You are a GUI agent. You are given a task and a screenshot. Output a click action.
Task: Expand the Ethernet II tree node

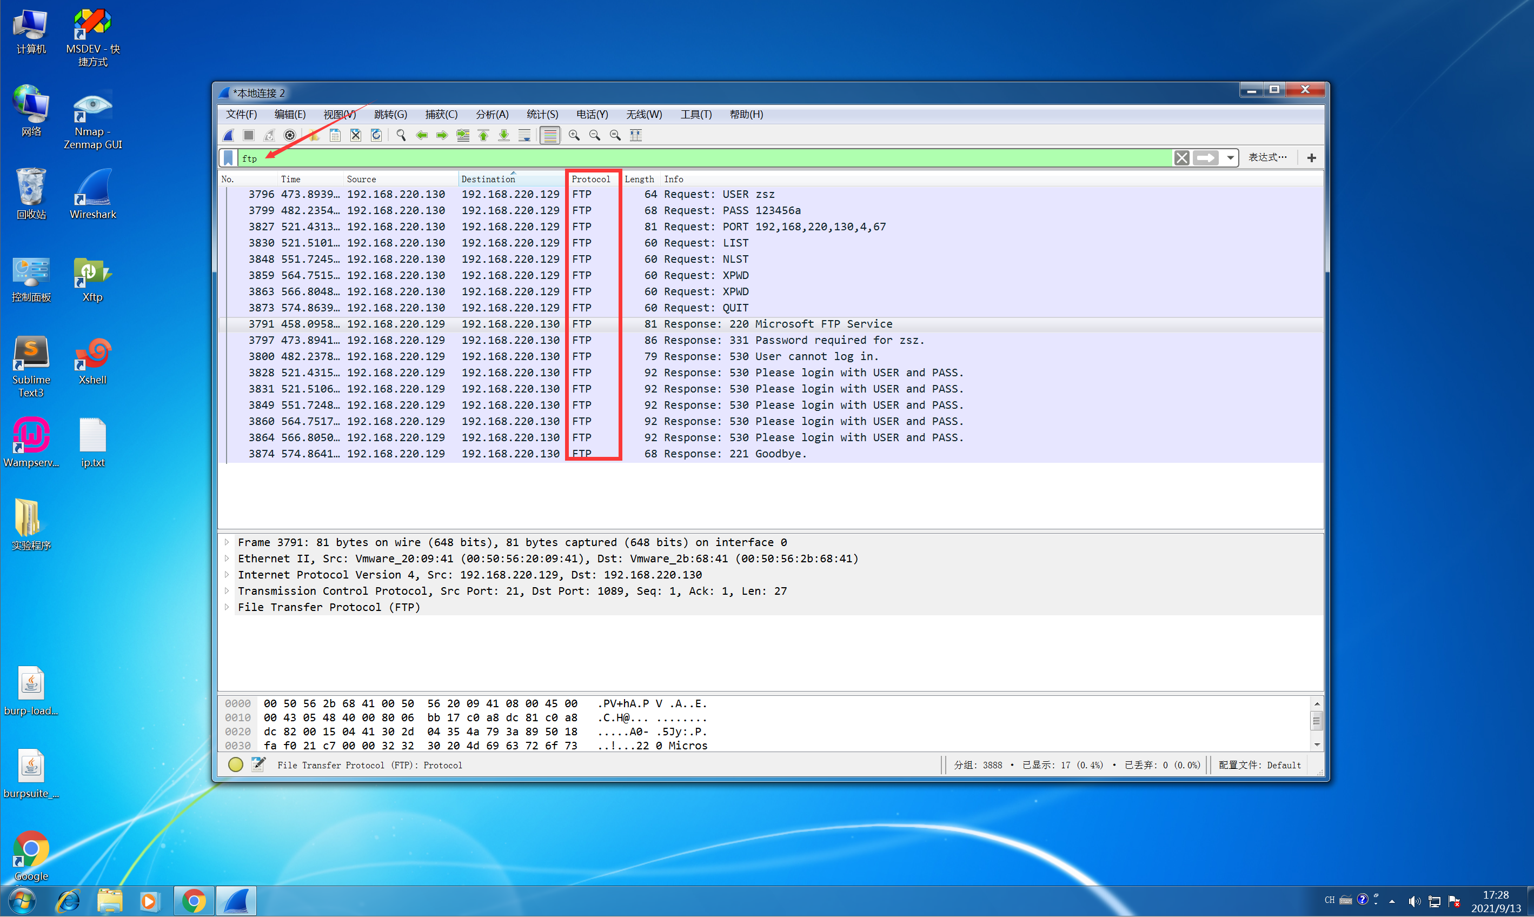pyautogui.click(x=227, y=559)
